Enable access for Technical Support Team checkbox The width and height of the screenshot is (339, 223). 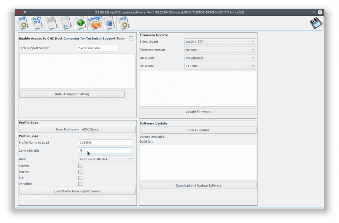click(x=131, y=38)
